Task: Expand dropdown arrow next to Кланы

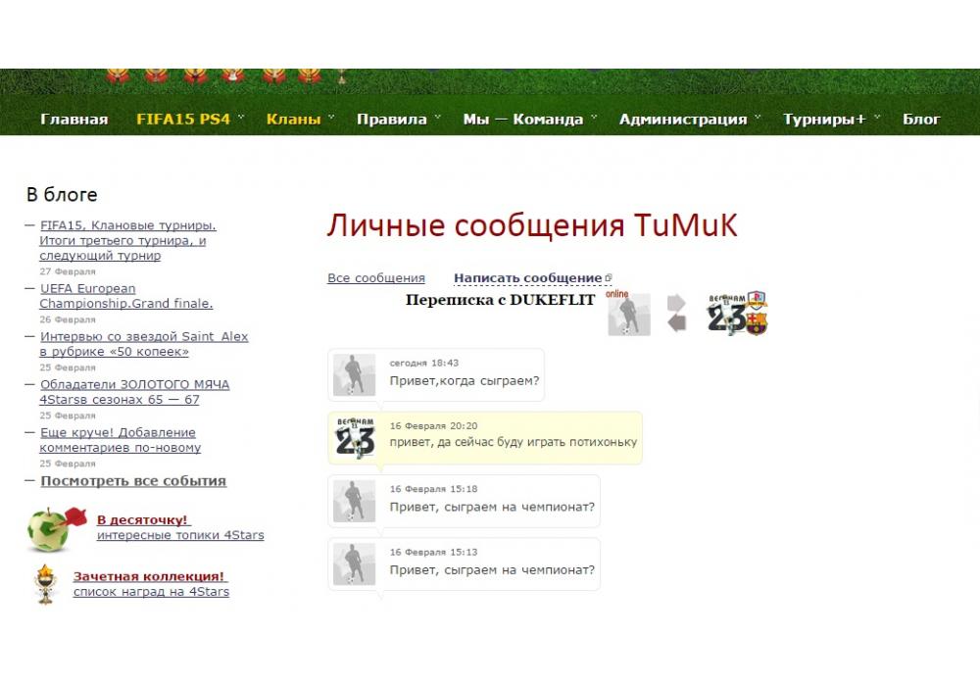Action: point(331,117)
